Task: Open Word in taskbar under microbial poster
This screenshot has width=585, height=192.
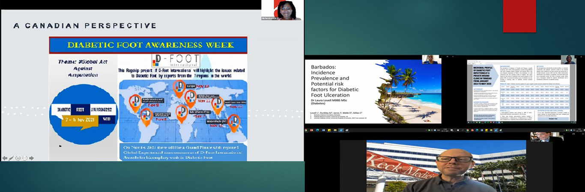Action: (482, 130)
